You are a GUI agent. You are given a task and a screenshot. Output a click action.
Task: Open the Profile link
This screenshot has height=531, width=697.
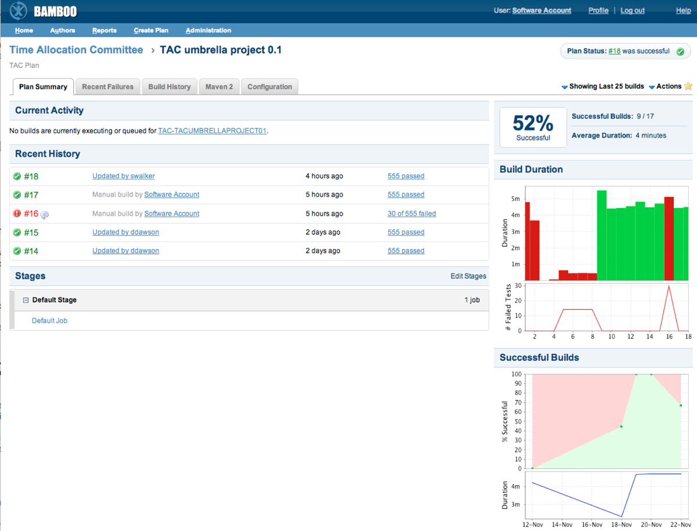tap(598, 10)
